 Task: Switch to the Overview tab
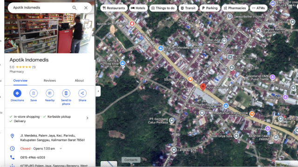20,80
